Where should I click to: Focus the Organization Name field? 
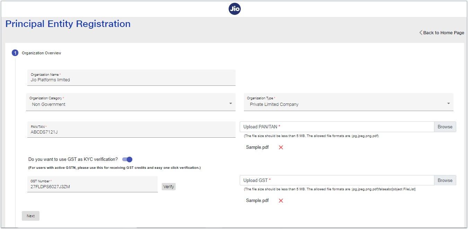(x=131, y=77)
